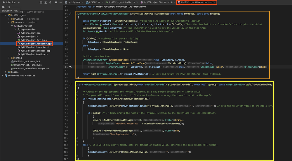The height and width of the screenshot is (161, 292).
Task: Select MyUE5ProjectGameMode.cpp in the tree
Action: tap(35, 51)
